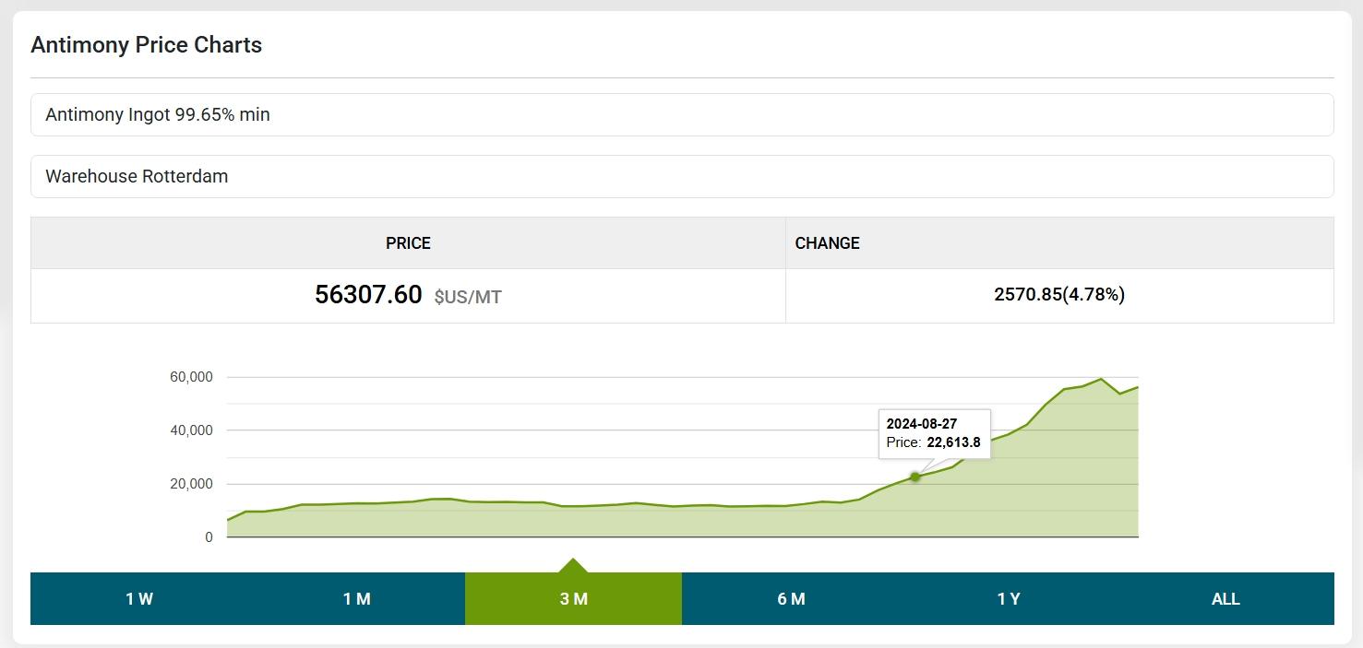Image resolution: width=1363 pixels, height=648 pixels.
Task: Click the Antimony Price Charts heading
Action: pos(147,45)
